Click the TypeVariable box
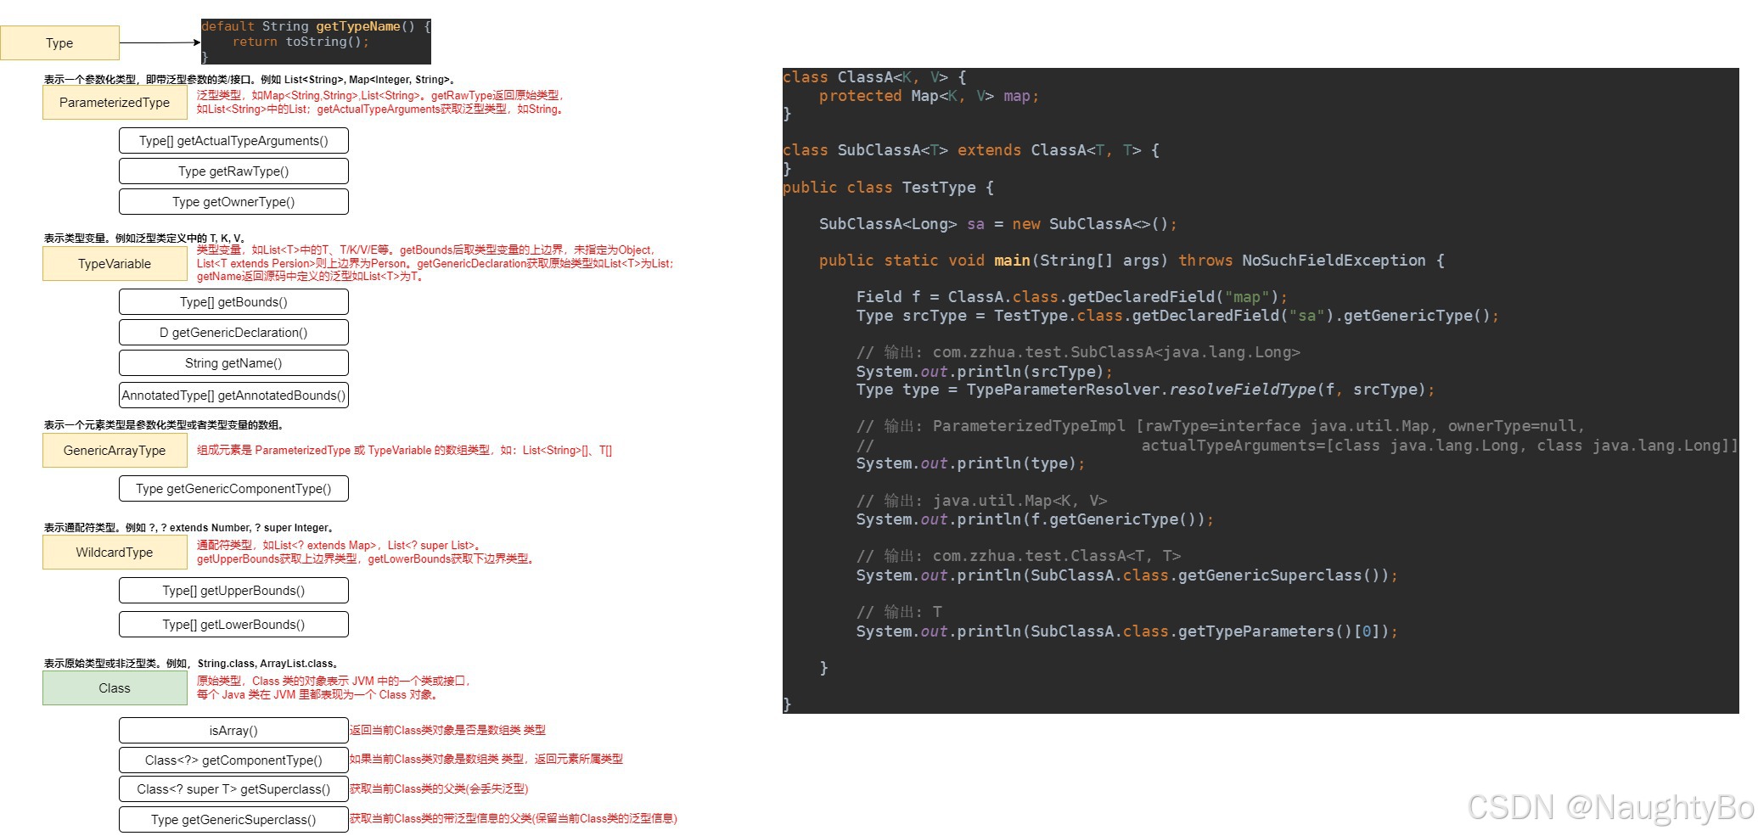1758x836 pixels. 115,263
